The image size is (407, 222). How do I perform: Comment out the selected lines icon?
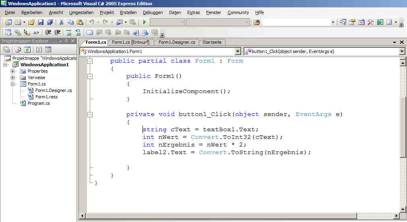(69, 33)
